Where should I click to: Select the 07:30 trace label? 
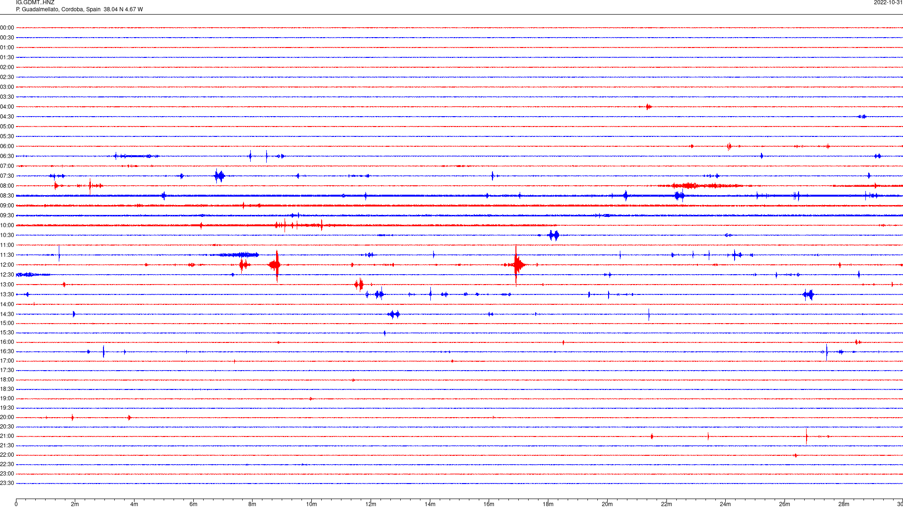[x=7, y=176]
